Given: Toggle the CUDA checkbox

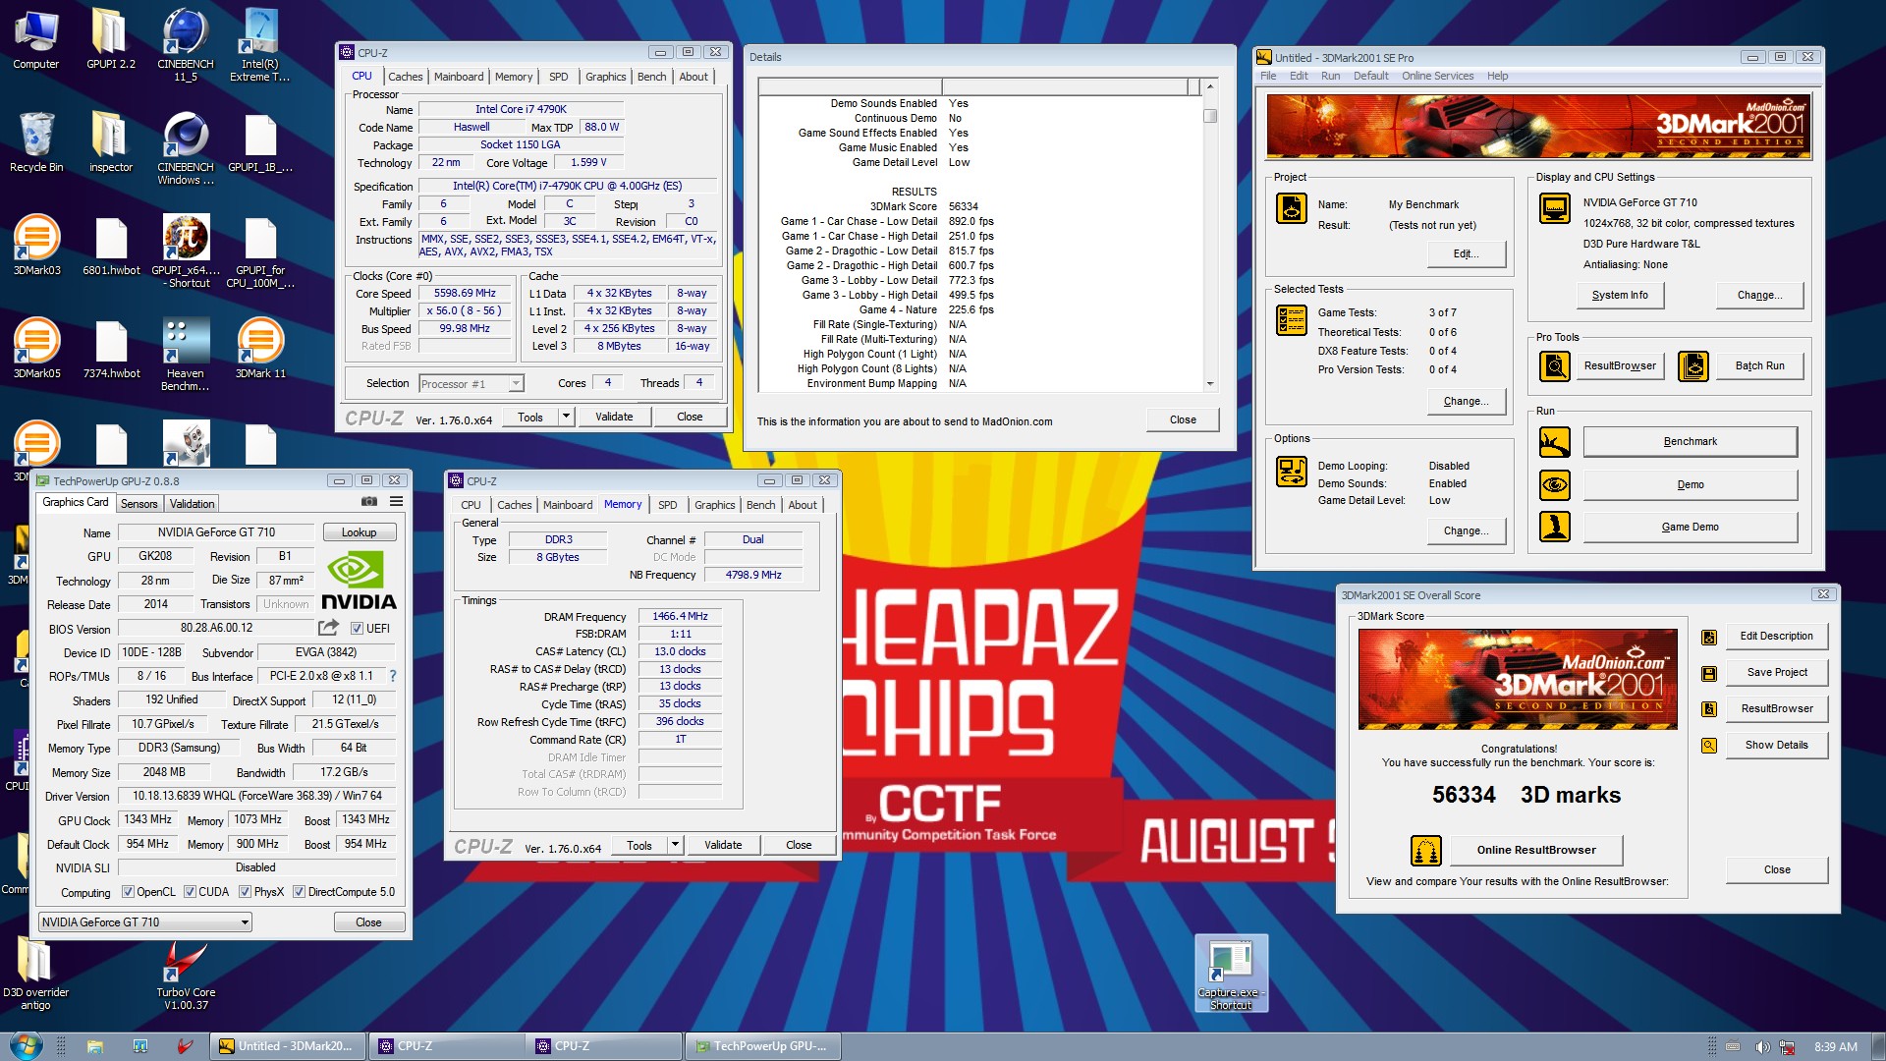Looking at the screenshot, I should 190,892.
